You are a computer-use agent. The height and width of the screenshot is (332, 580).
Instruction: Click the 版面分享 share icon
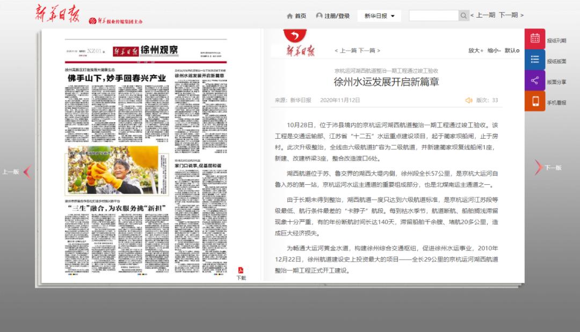coord(535,80)
